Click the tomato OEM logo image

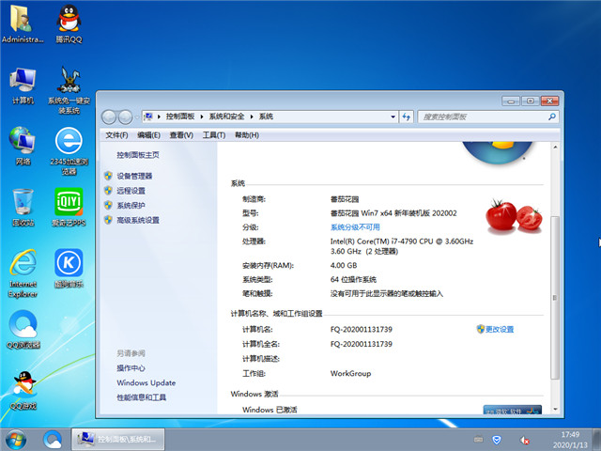click(514, 215)
